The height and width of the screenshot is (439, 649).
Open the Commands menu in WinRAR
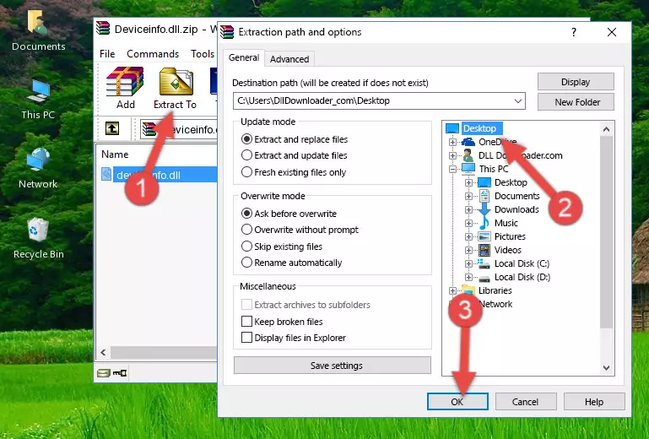point(153,54)
